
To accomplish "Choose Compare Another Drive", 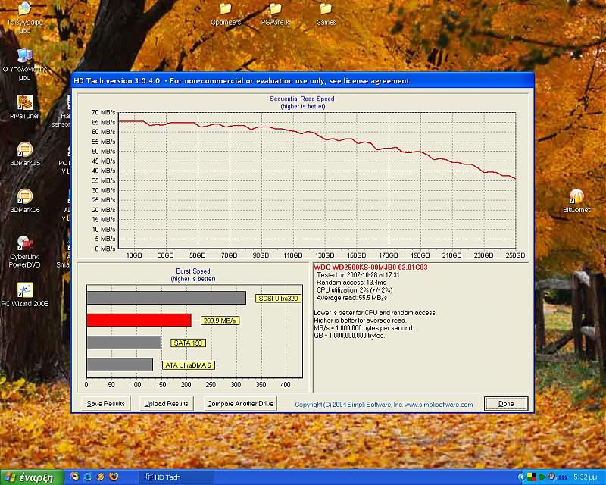I will click(240, 404).
